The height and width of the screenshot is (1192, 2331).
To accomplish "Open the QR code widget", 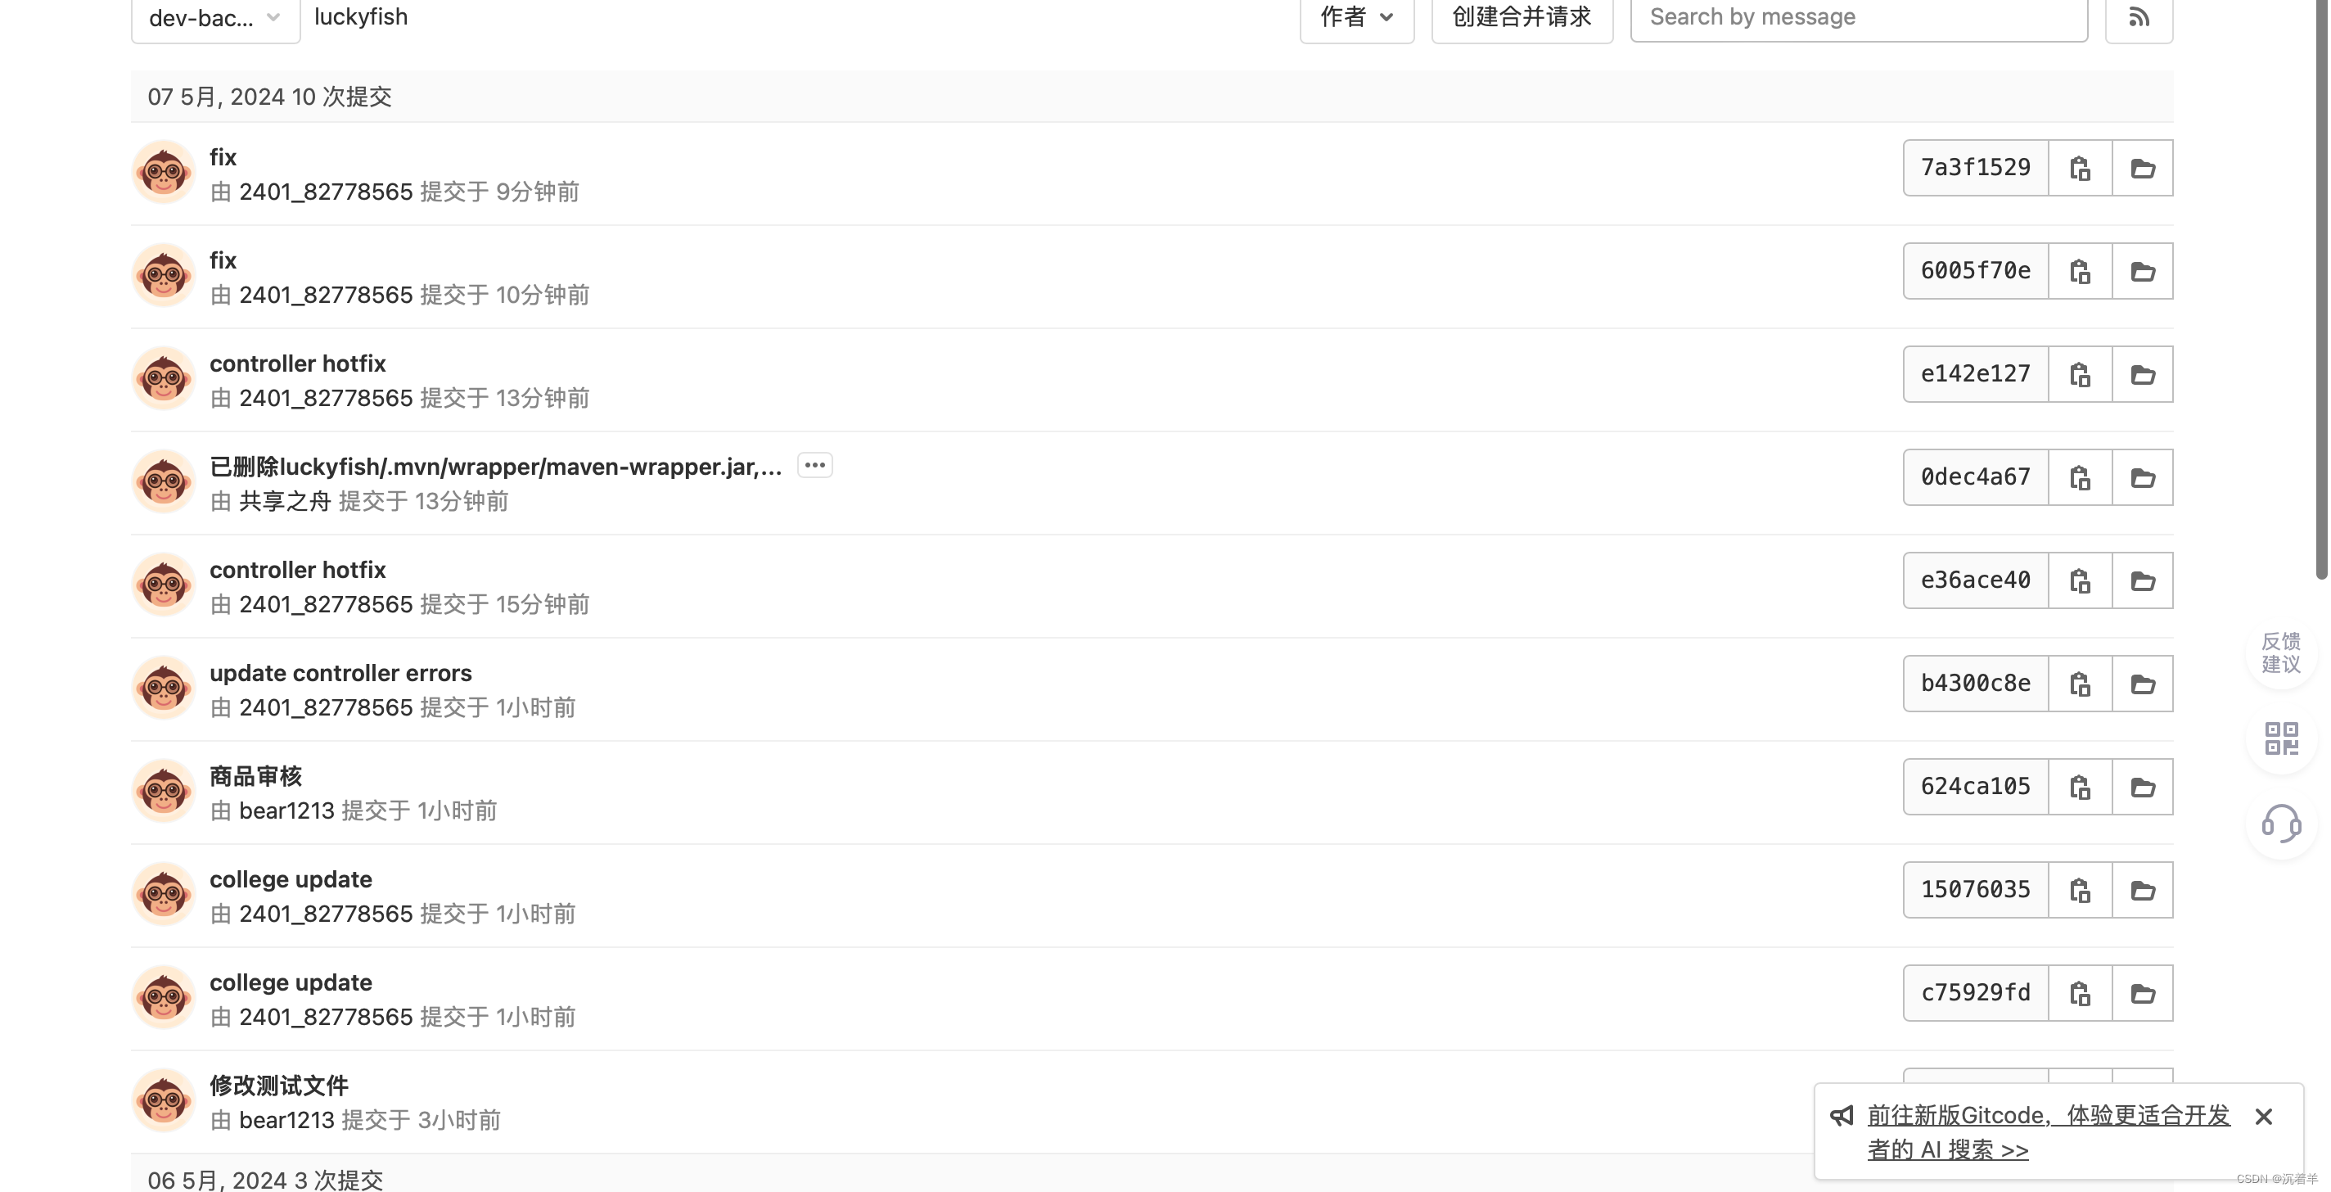I will (2280, 738).
